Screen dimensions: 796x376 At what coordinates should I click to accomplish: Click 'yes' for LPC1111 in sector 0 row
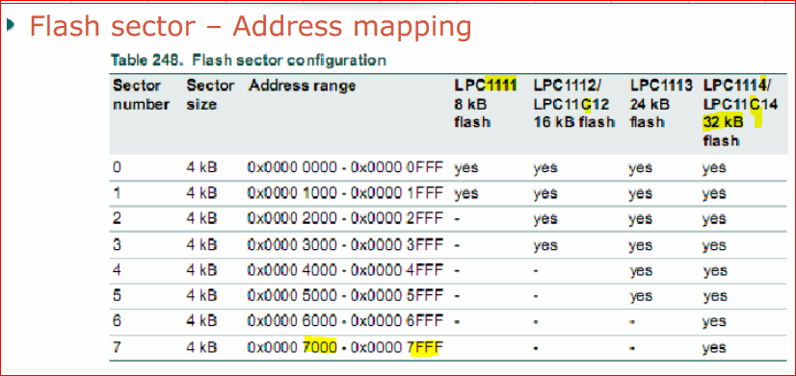pos(466,168)
